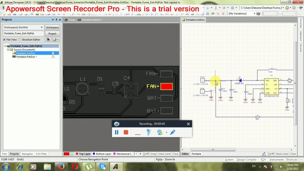Select the Structure Editor radio button

20,39
